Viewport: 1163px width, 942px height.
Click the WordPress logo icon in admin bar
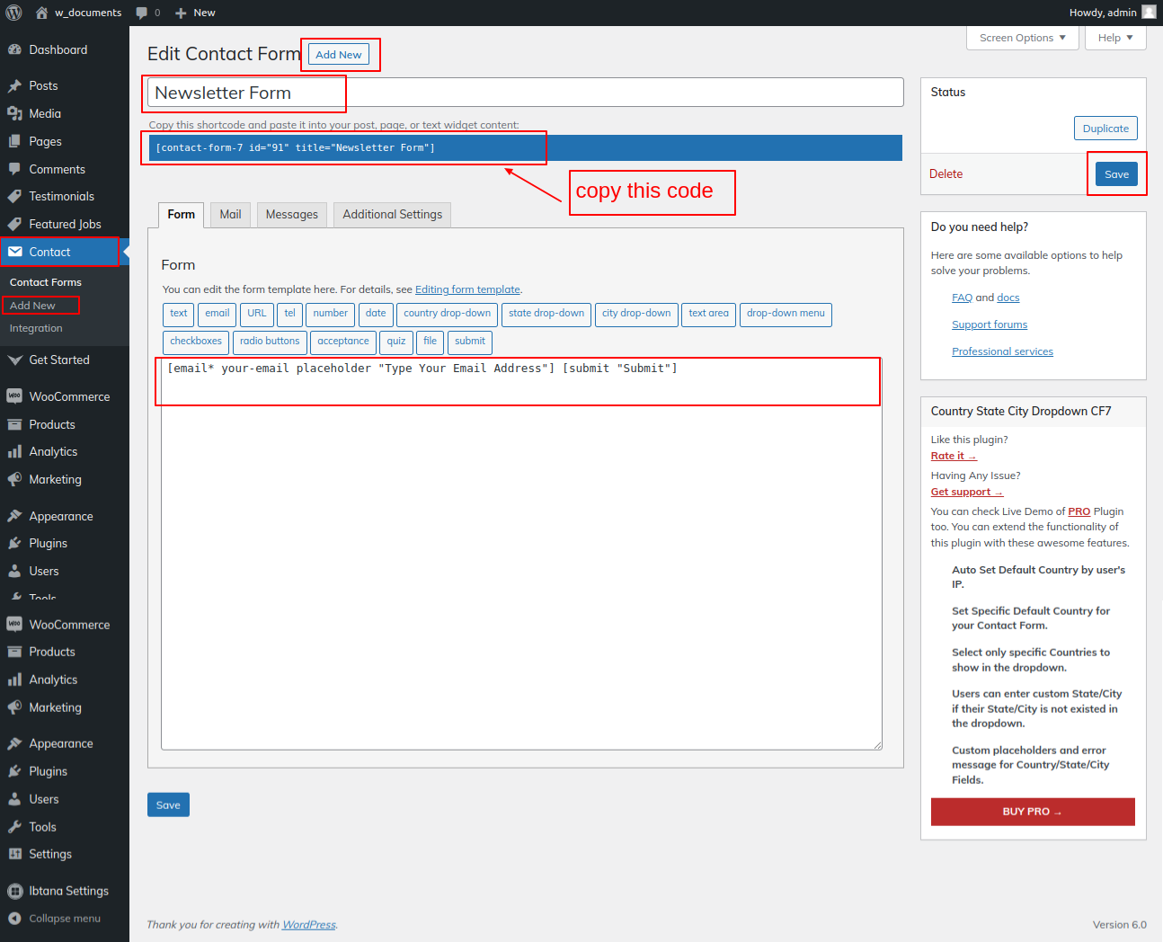13,13
